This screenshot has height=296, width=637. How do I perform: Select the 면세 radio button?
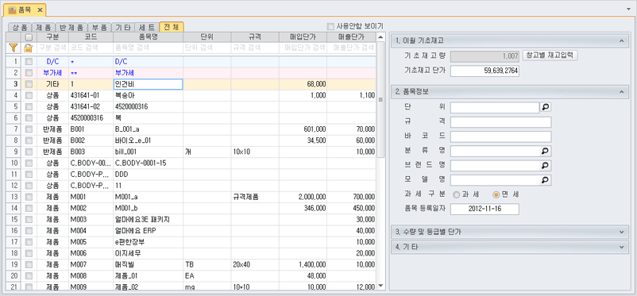(496, 195)
